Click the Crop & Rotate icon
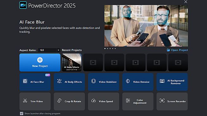The width and height of the screenshot is (207, 116). tap(59, 100)
